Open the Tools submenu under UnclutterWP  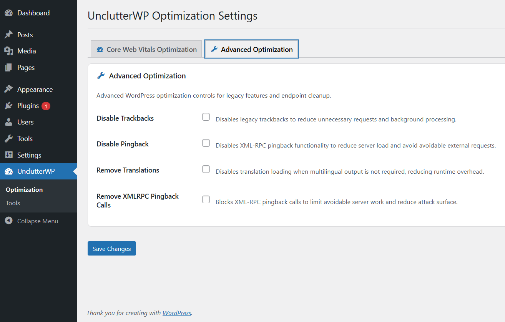click(13, 203)
